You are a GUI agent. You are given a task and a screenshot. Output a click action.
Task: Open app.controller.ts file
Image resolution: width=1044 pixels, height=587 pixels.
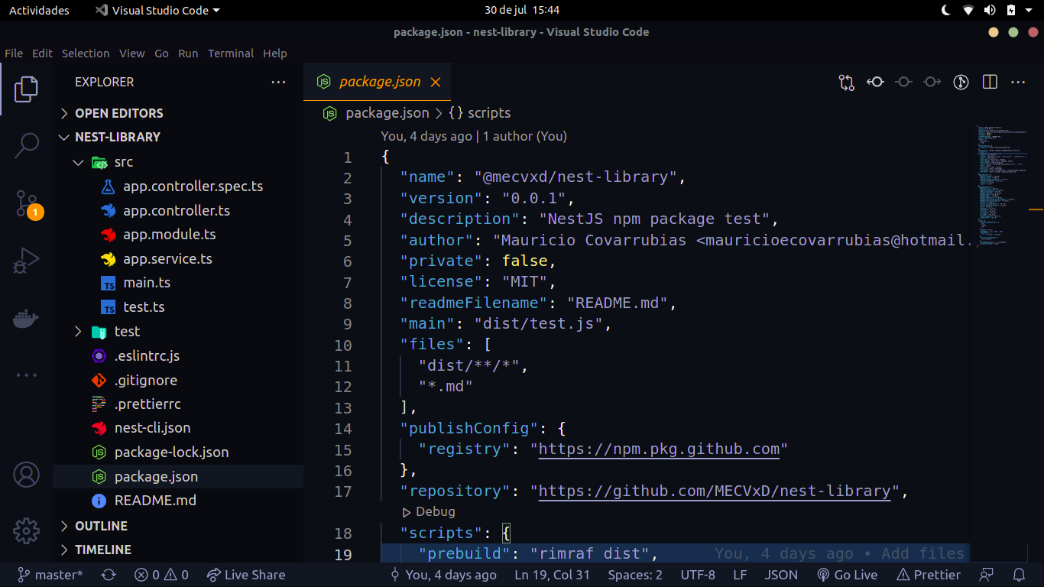(x=178, y=211)
